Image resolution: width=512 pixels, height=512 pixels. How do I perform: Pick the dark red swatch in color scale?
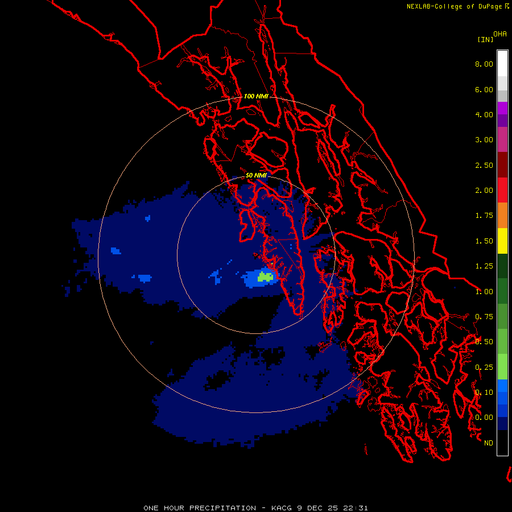(502, 165)
